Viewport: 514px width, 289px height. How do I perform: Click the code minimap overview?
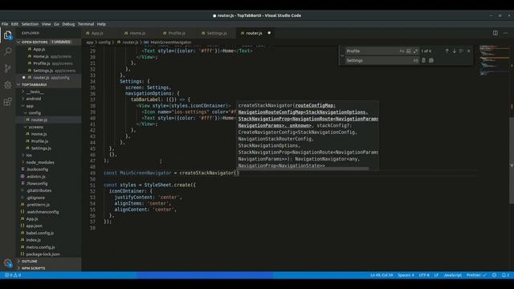point(494,61)
